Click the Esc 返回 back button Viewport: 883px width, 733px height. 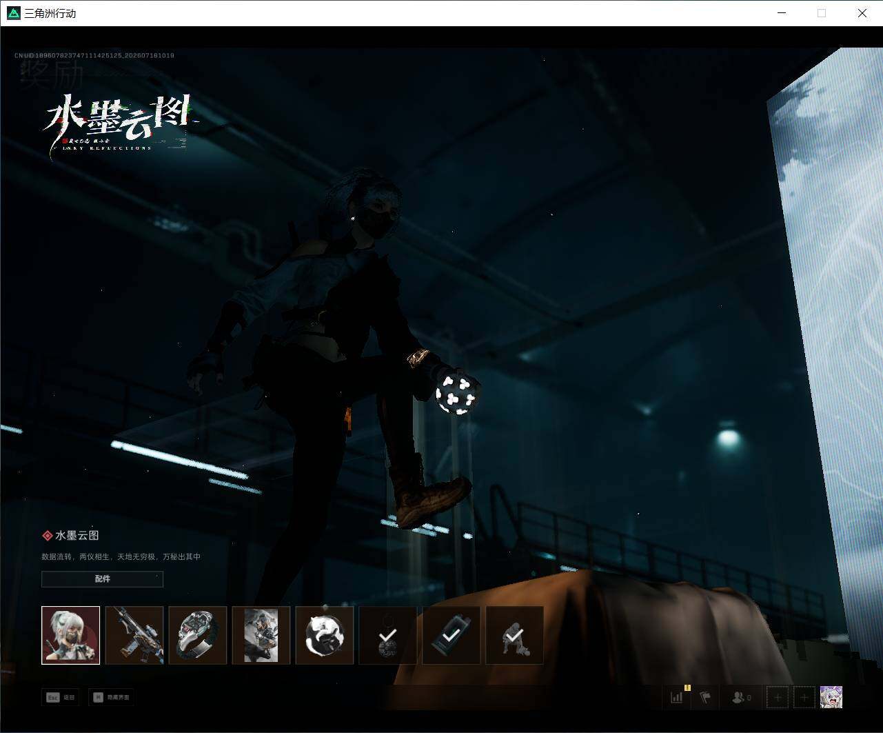coord(61,697)
